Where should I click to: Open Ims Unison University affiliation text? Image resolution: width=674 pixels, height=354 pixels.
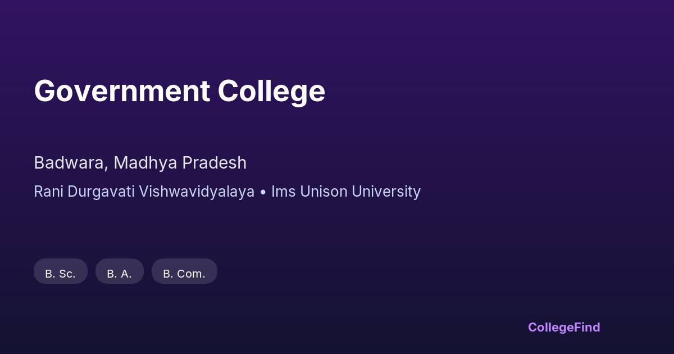point(346,192)
